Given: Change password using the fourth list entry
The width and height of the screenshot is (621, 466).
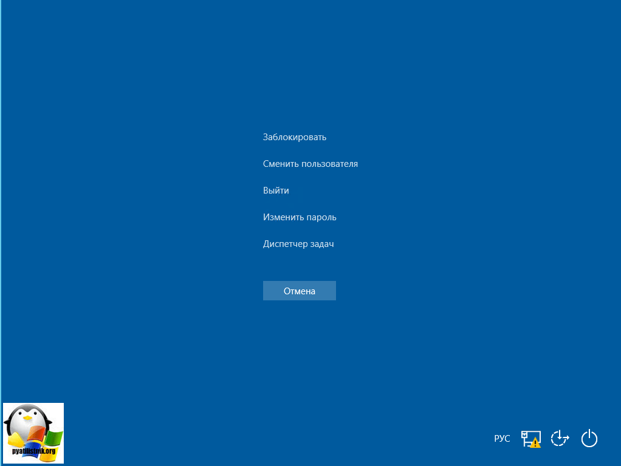Looking at the screenshot, I should point(300,217).
